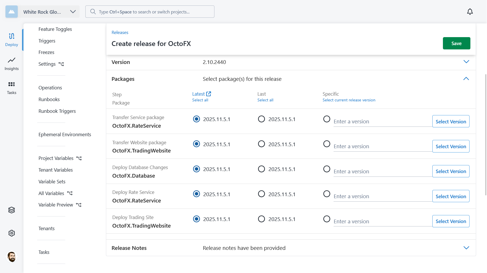Click the version input for Transfer Website package
Image resolution: width=487 pixels, height=273 pixels.
point(382,146)
